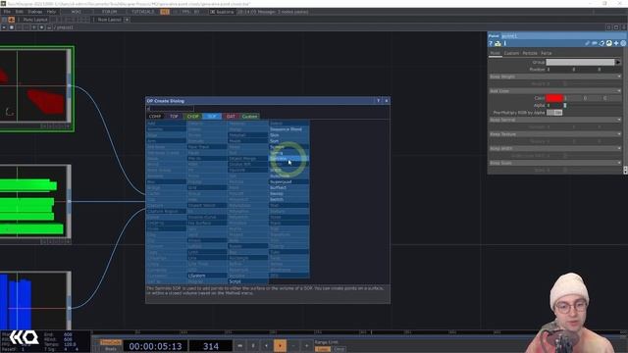Open the Dialogs menu

34,12
